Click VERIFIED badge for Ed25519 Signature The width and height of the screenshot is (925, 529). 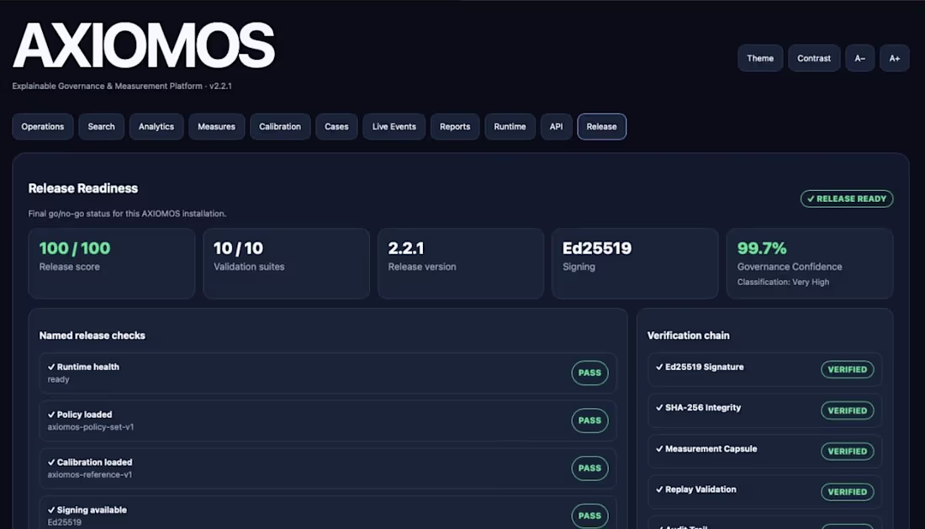coord(847,370)
